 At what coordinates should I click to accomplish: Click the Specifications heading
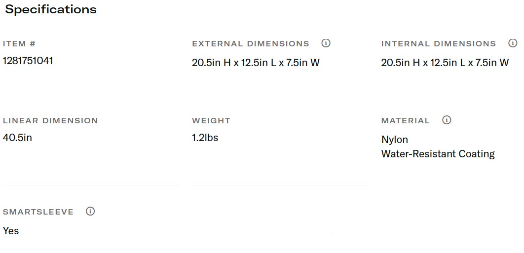(x=51, y=9)
